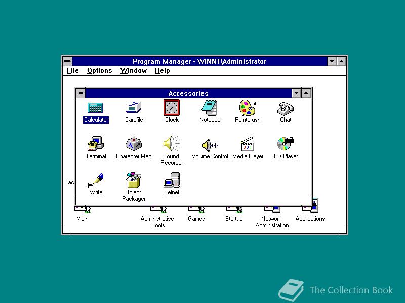Select the Write pen icon
Image resolution: width=405 pixels, height=303 pixels.
click(96, 180)
